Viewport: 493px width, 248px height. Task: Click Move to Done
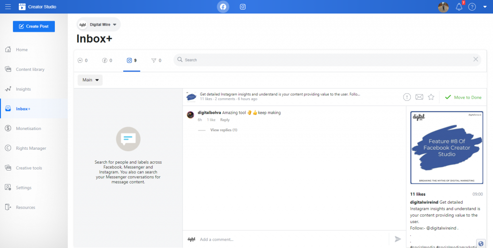(463, 97)
